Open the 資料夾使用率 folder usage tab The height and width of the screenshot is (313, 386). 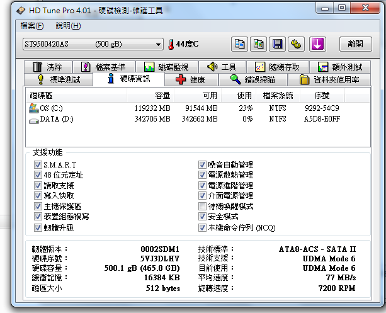[x=329, y=79]
